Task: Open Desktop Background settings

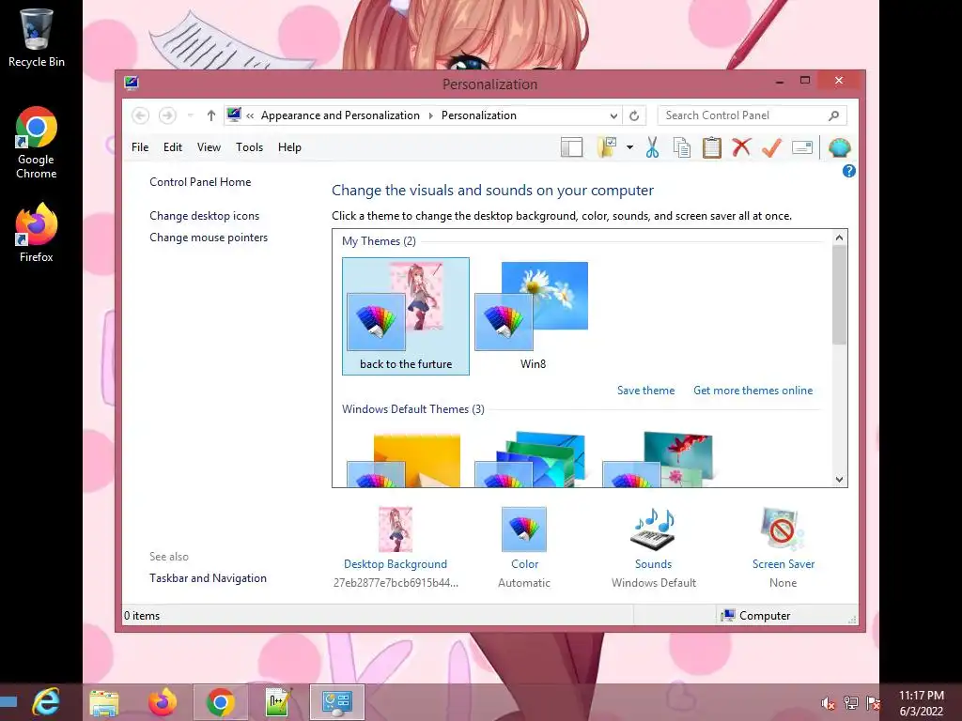Action: tap(396, 547)
